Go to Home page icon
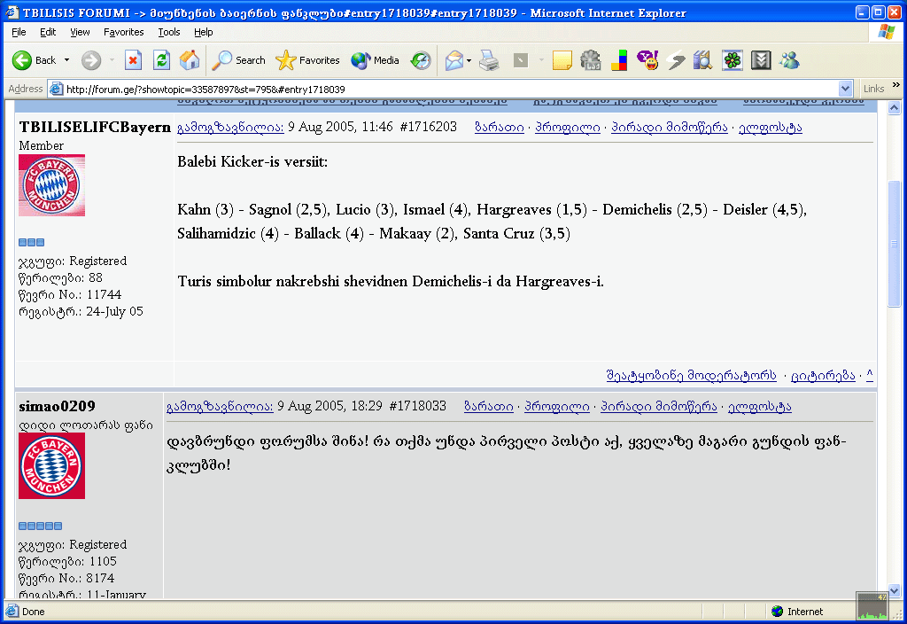 click(190, 60)
